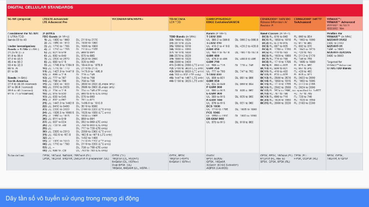This screenshot has height=207, width=369.
Task: Click the LTE/LTE-Advanced column header
Action: [55, 20]
